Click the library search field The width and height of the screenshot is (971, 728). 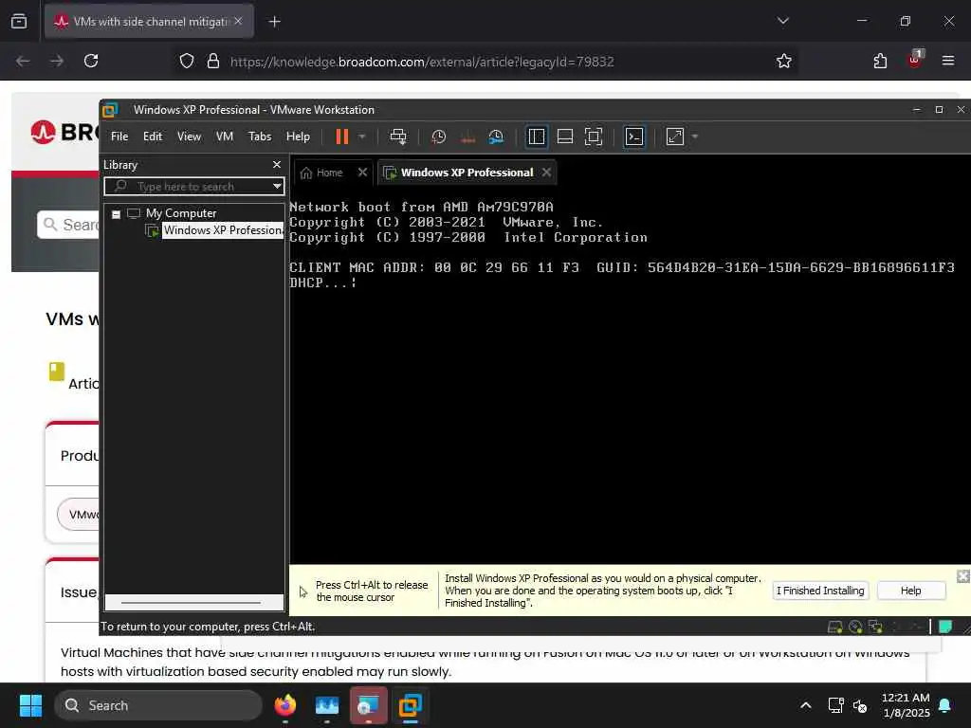pos(193,187)
